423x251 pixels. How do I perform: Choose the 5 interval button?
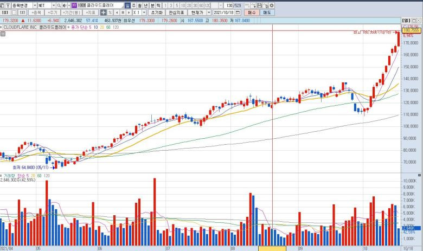177,5
